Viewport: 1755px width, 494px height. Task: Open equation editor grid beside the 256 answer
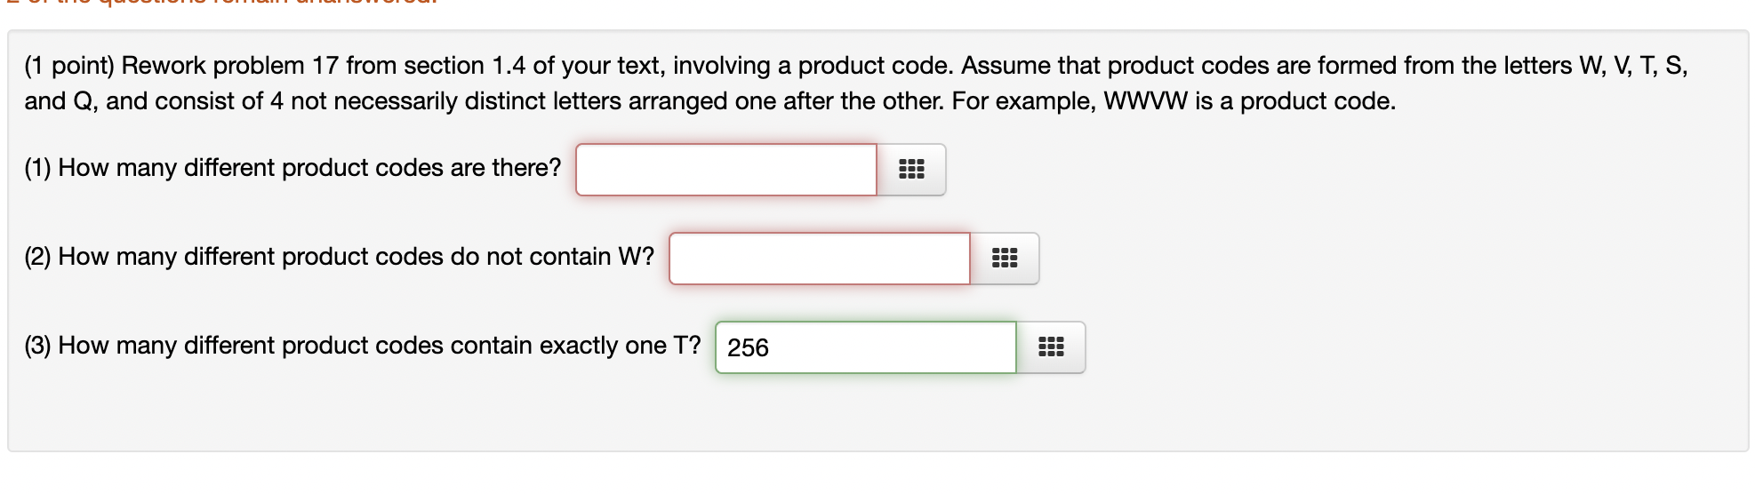(1051, 347)
